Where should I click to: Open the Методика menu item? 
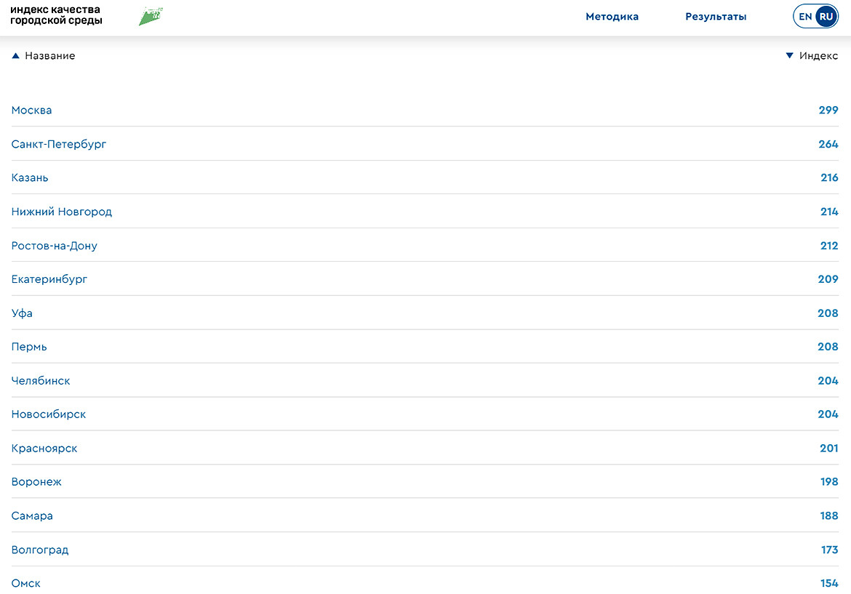coord(612,17)
